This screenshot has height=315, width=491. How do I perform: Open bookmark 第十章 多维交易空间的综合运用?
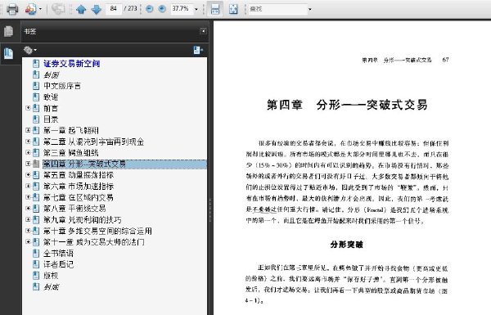(x=97, y=231)
